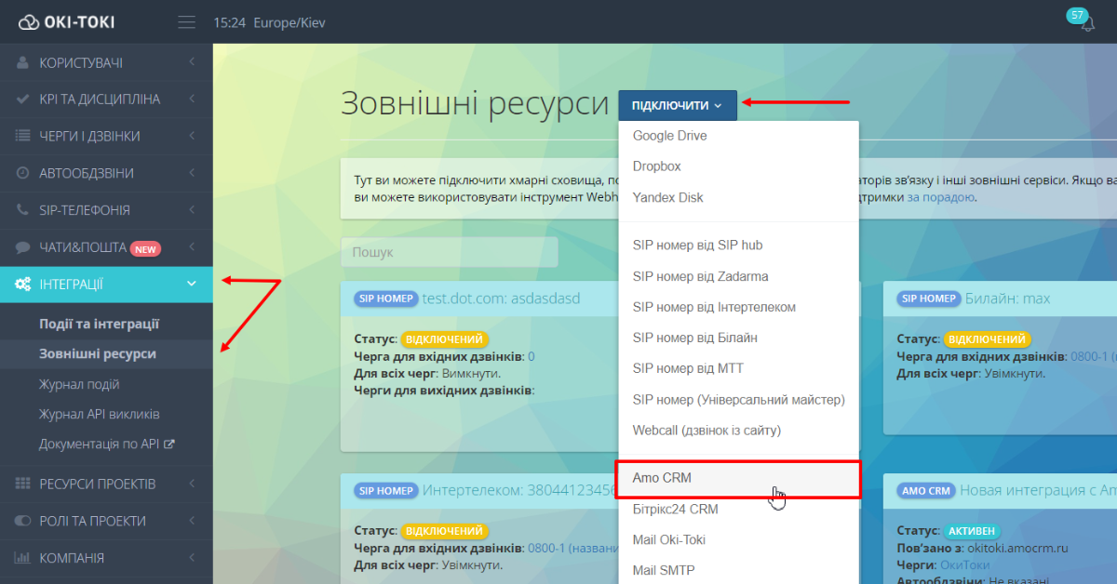Viewport: 1117px width, 584px height.
Task: Expand the Компанія section
Action: [x=106, y=558]
